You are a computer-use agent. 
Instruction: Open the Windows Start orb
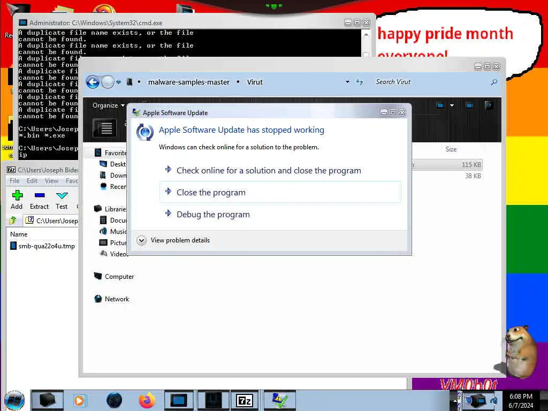14,400
